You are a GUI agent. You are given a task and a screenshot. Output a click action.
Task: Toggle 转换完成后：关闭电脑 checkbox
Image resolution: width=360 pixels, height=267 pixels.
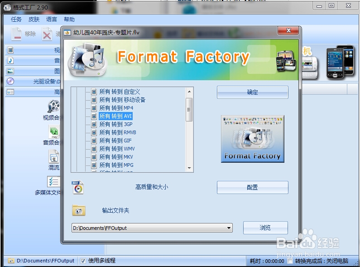[x=290, y=261]
